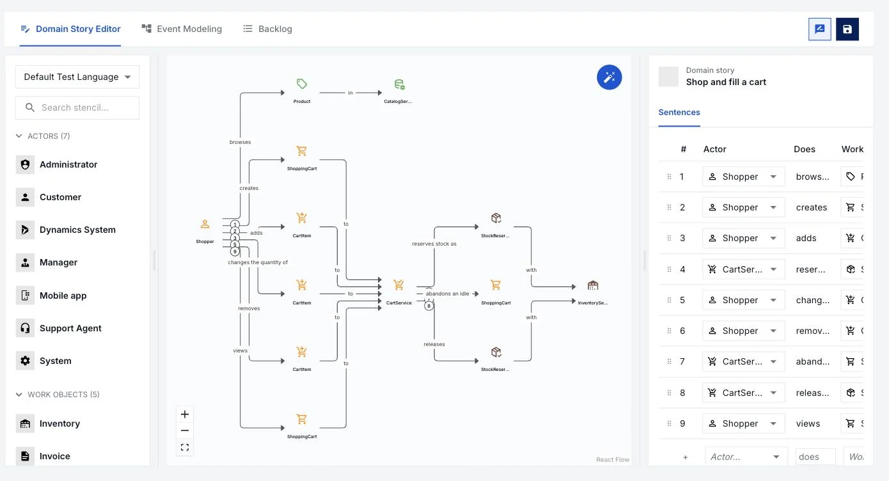Toggle the highlighted pen-chat button beside save
Image resolution: width=889 pixels, height=481 pixels.
pos(820,29)
